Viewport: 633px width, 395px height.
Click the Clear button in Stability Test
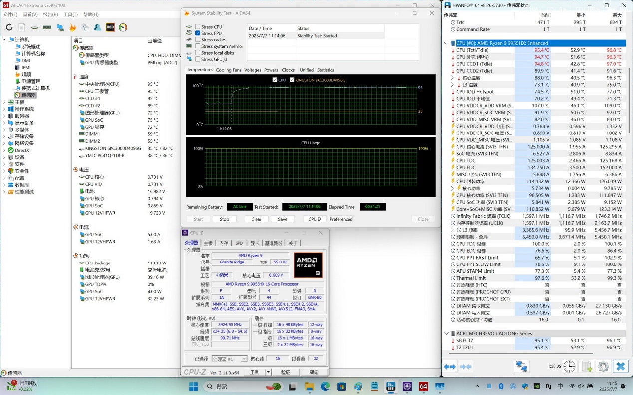click(256, 219)
